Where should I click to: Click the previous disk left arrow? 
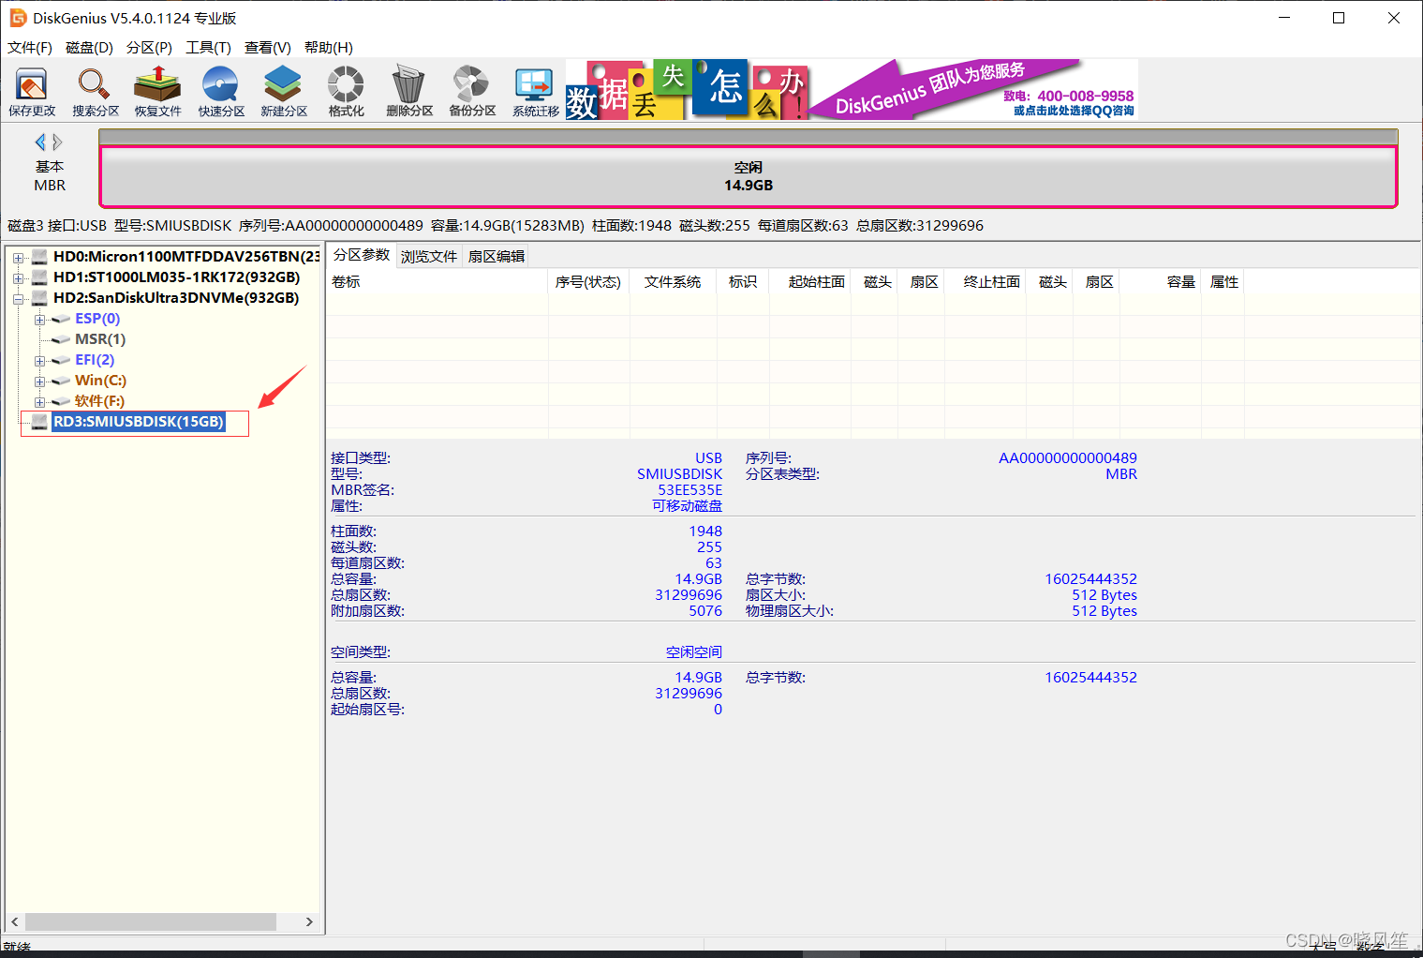(39, 142)
